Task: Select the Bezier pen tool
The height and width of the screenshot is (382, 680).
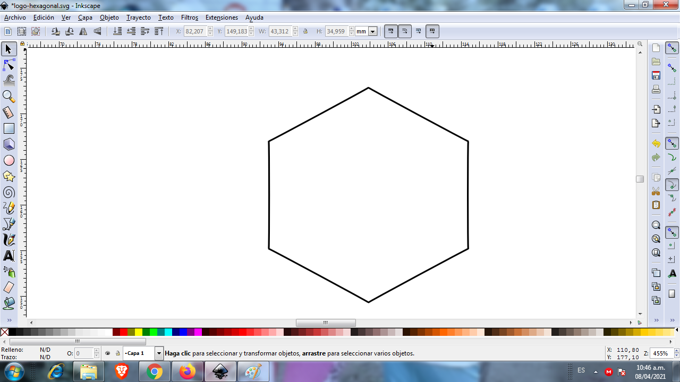Action: point(8,224)
